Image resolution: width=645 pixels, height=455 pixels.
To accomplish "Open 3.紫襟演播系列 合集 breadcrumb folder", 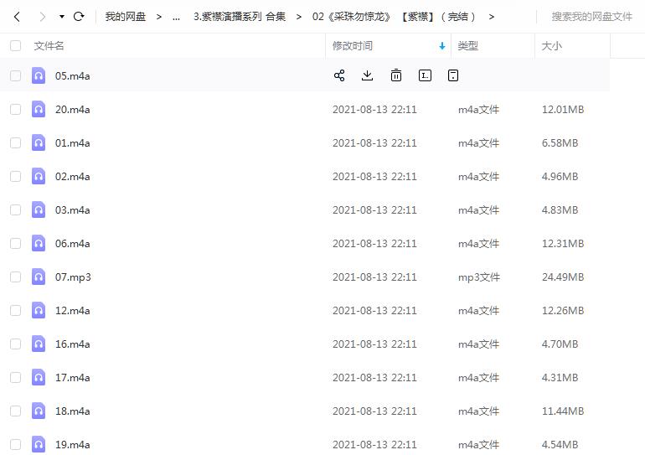I will pos(240,17).
